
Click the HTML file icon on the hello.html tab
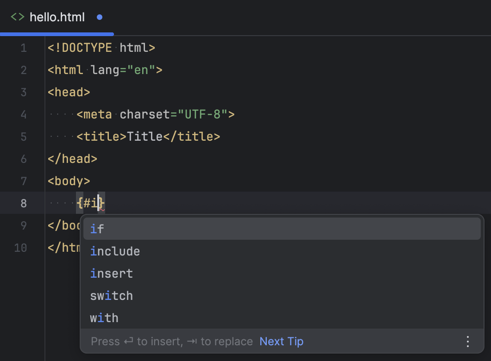coord(18,17)
